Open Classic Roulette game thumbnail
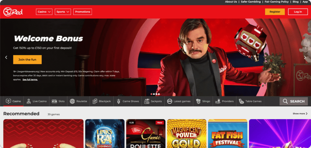The image size is (311, 148). (146, 133)
